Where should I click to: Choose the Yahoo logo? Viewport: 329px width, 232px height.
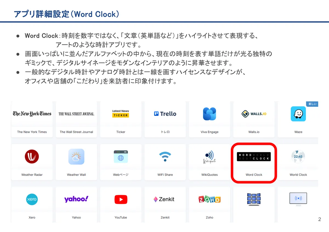coord(76,199)
